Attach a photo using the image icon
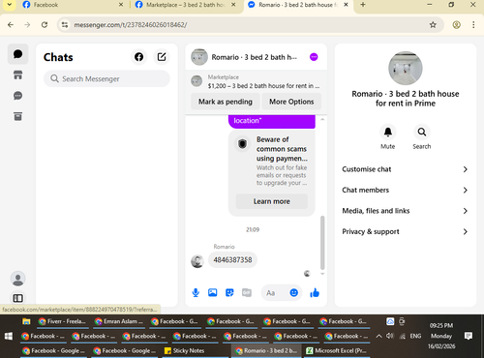The width and height of the screenshot is (484, 358). tap(212, 292)
